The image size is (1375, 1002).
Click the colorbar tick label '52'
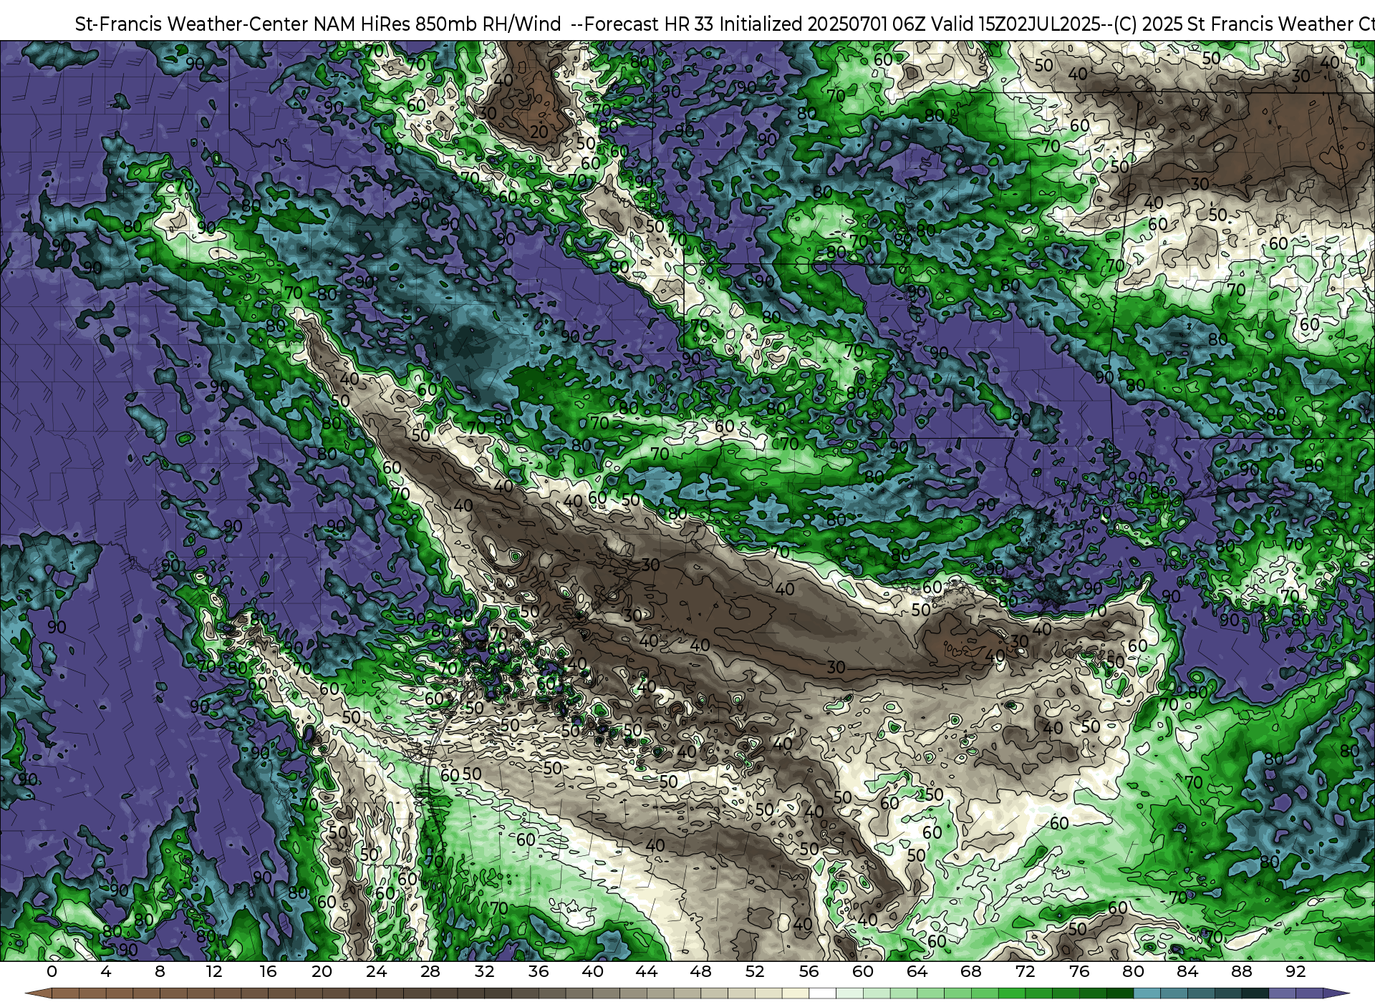[x=755, y=972]
